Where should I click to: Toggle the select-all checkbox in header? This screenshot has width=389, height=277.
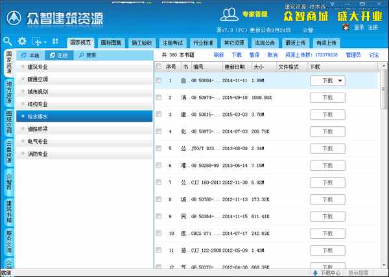point(159,67)
